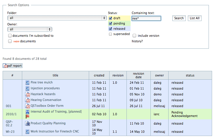Sort by the revision date column header
The width and height of the screenshot is (215, 138).
point(138,76)
